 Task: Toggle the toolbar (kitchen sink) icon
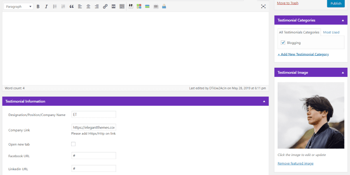click(x=122, y=7)
